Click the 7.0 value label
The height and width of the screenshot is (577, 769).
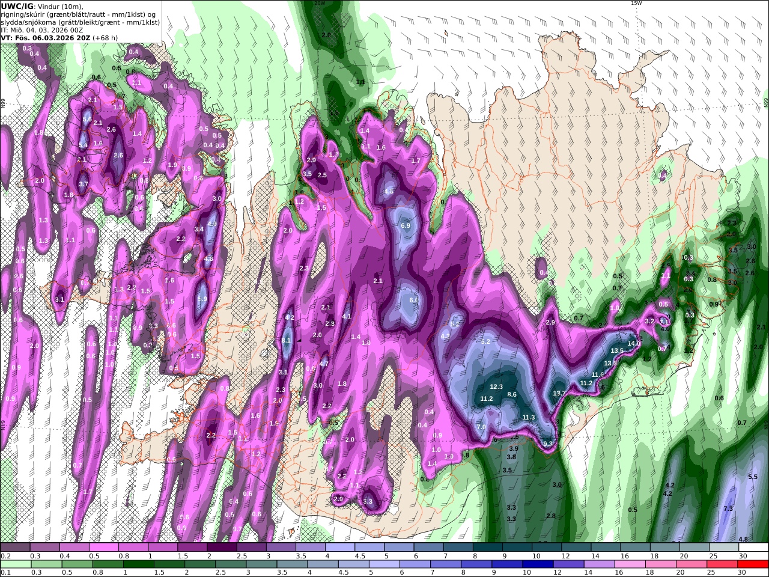point(481,427)
